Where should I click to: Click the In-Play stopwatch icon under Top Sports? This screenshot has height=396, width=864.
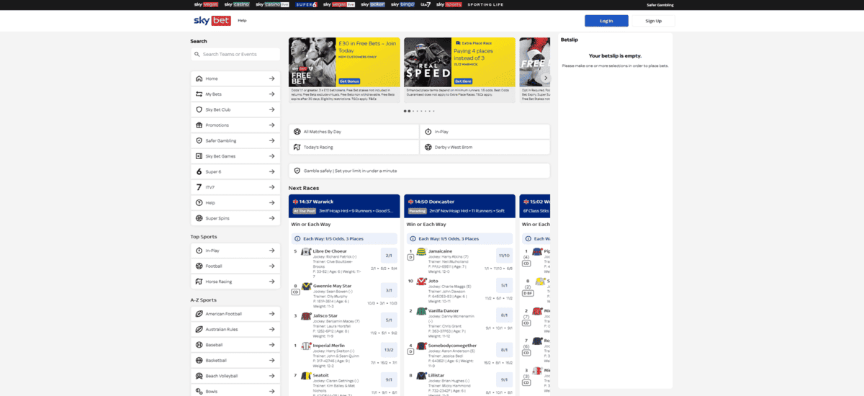199,251
